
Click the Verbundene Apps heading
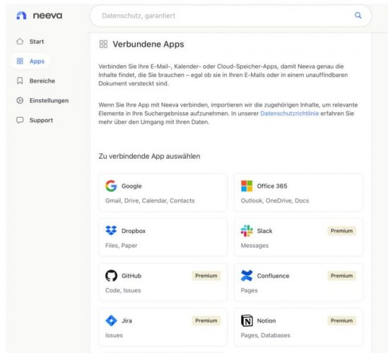(148, 44)
